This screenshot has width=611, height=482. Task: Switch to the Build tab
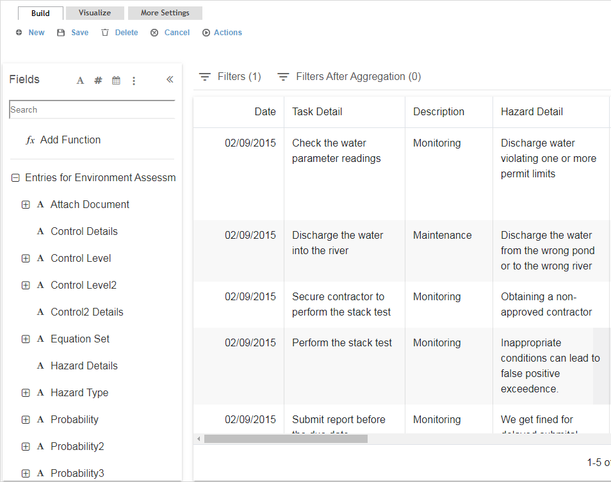click(40, 13)
